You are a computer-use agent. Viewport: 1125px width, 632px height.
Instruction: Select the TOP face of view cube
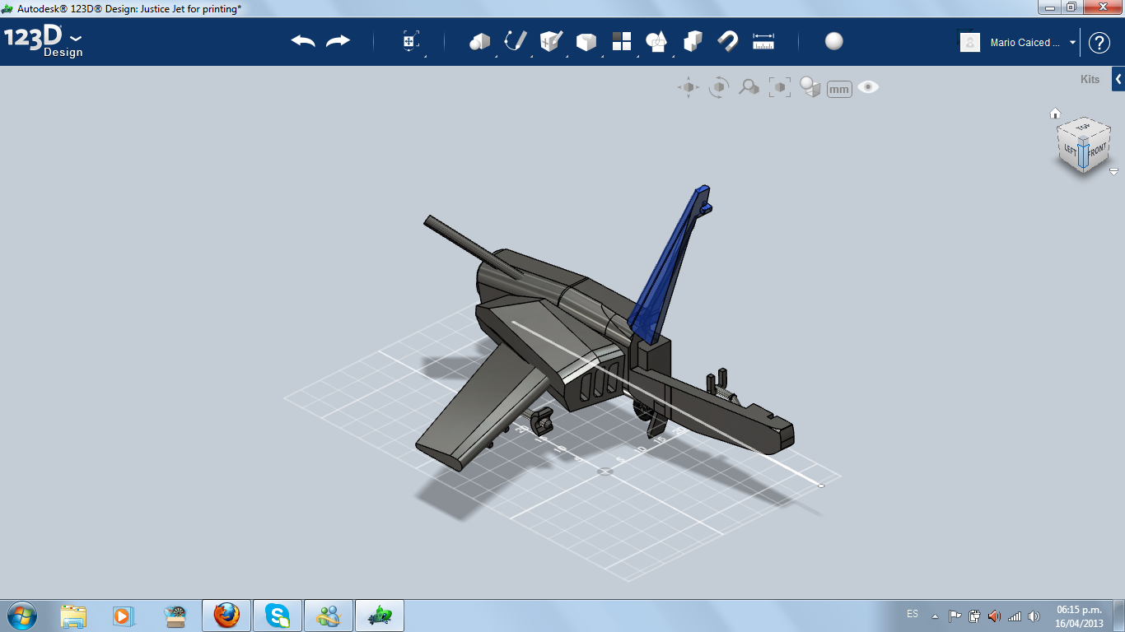coord(1084,128)
